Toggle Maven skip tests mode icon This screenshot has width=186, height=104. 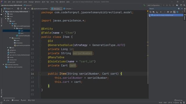[174, 12]
